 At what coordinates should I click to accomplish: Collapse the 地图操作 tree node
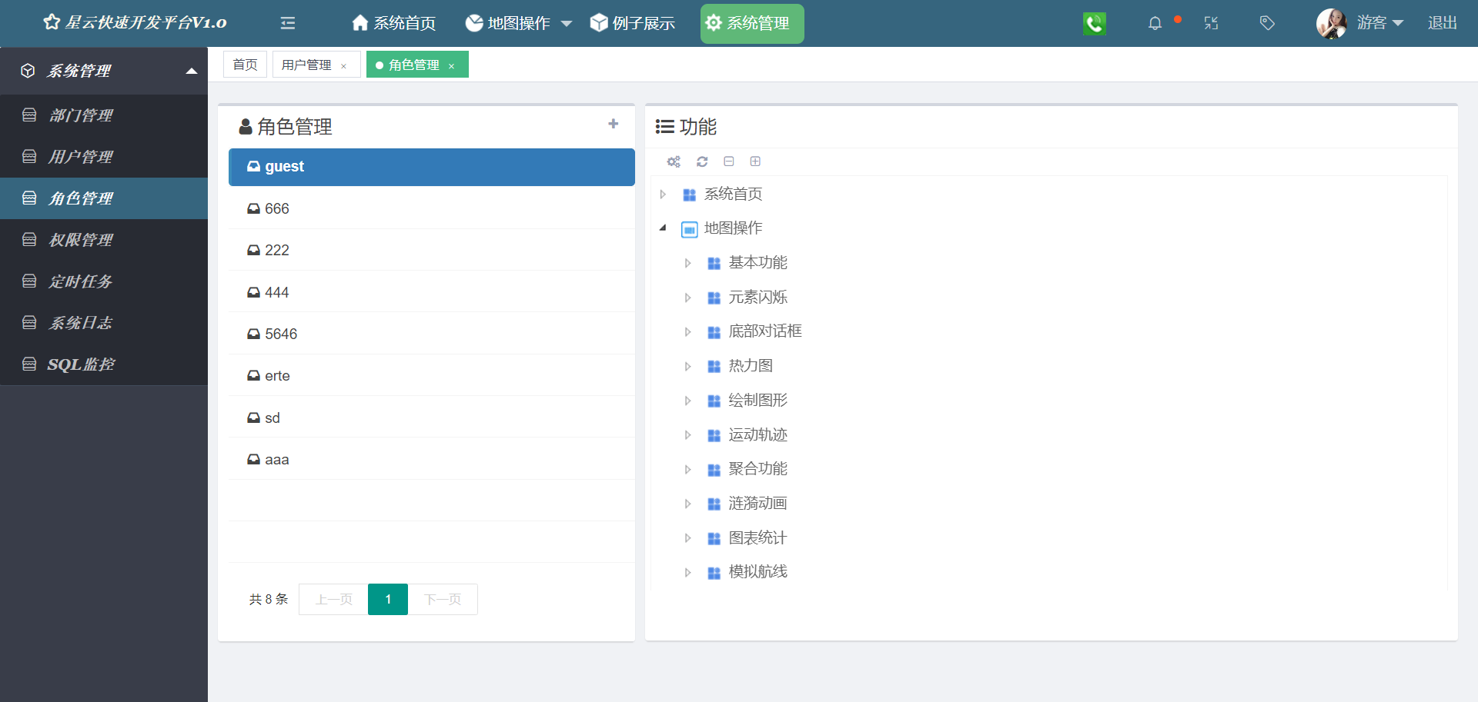[x=663, y=228]
